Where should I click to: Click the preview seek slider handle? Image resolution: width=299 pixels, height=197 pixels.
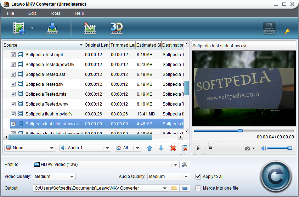coord(240,131)
